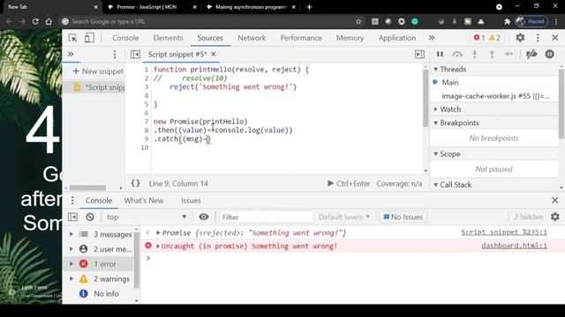The image size is (565, 317).
Task: Expand the rejected Promise object
Action: tap(158, 232)
